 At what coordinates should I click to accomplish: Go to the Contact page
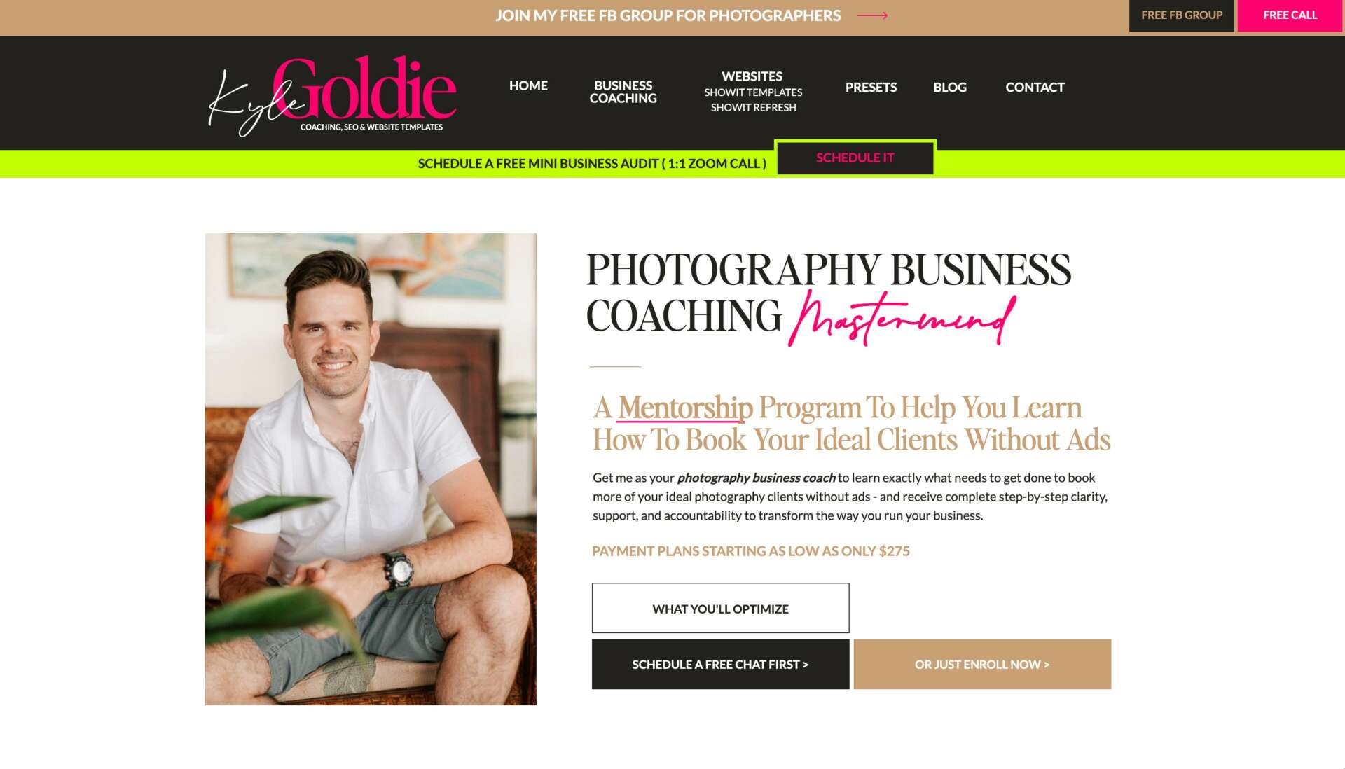pos(1035,88)
